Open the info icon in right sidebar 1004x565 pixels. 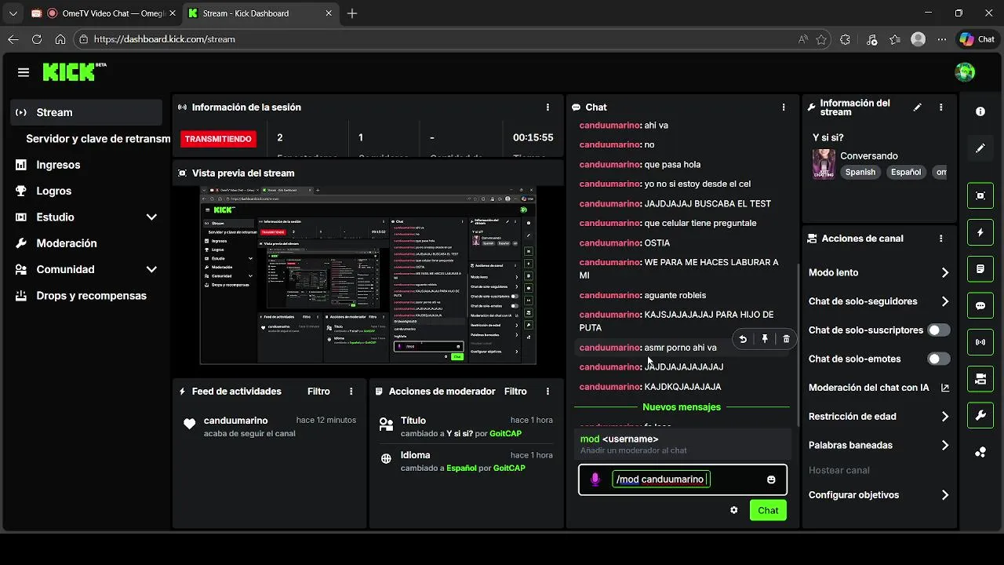click(x=980, y=111)
